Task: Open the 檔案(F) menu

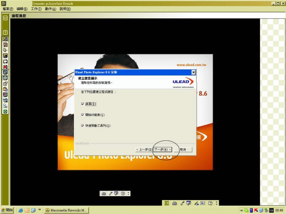Action: 8,9
